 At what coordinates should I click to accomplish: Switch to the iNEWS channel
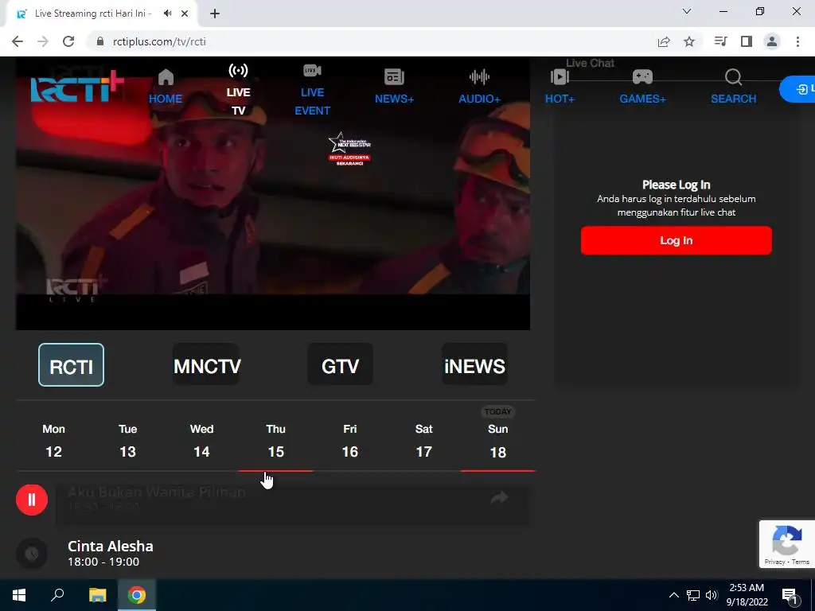pyautogui.click(x=474, y=364)
